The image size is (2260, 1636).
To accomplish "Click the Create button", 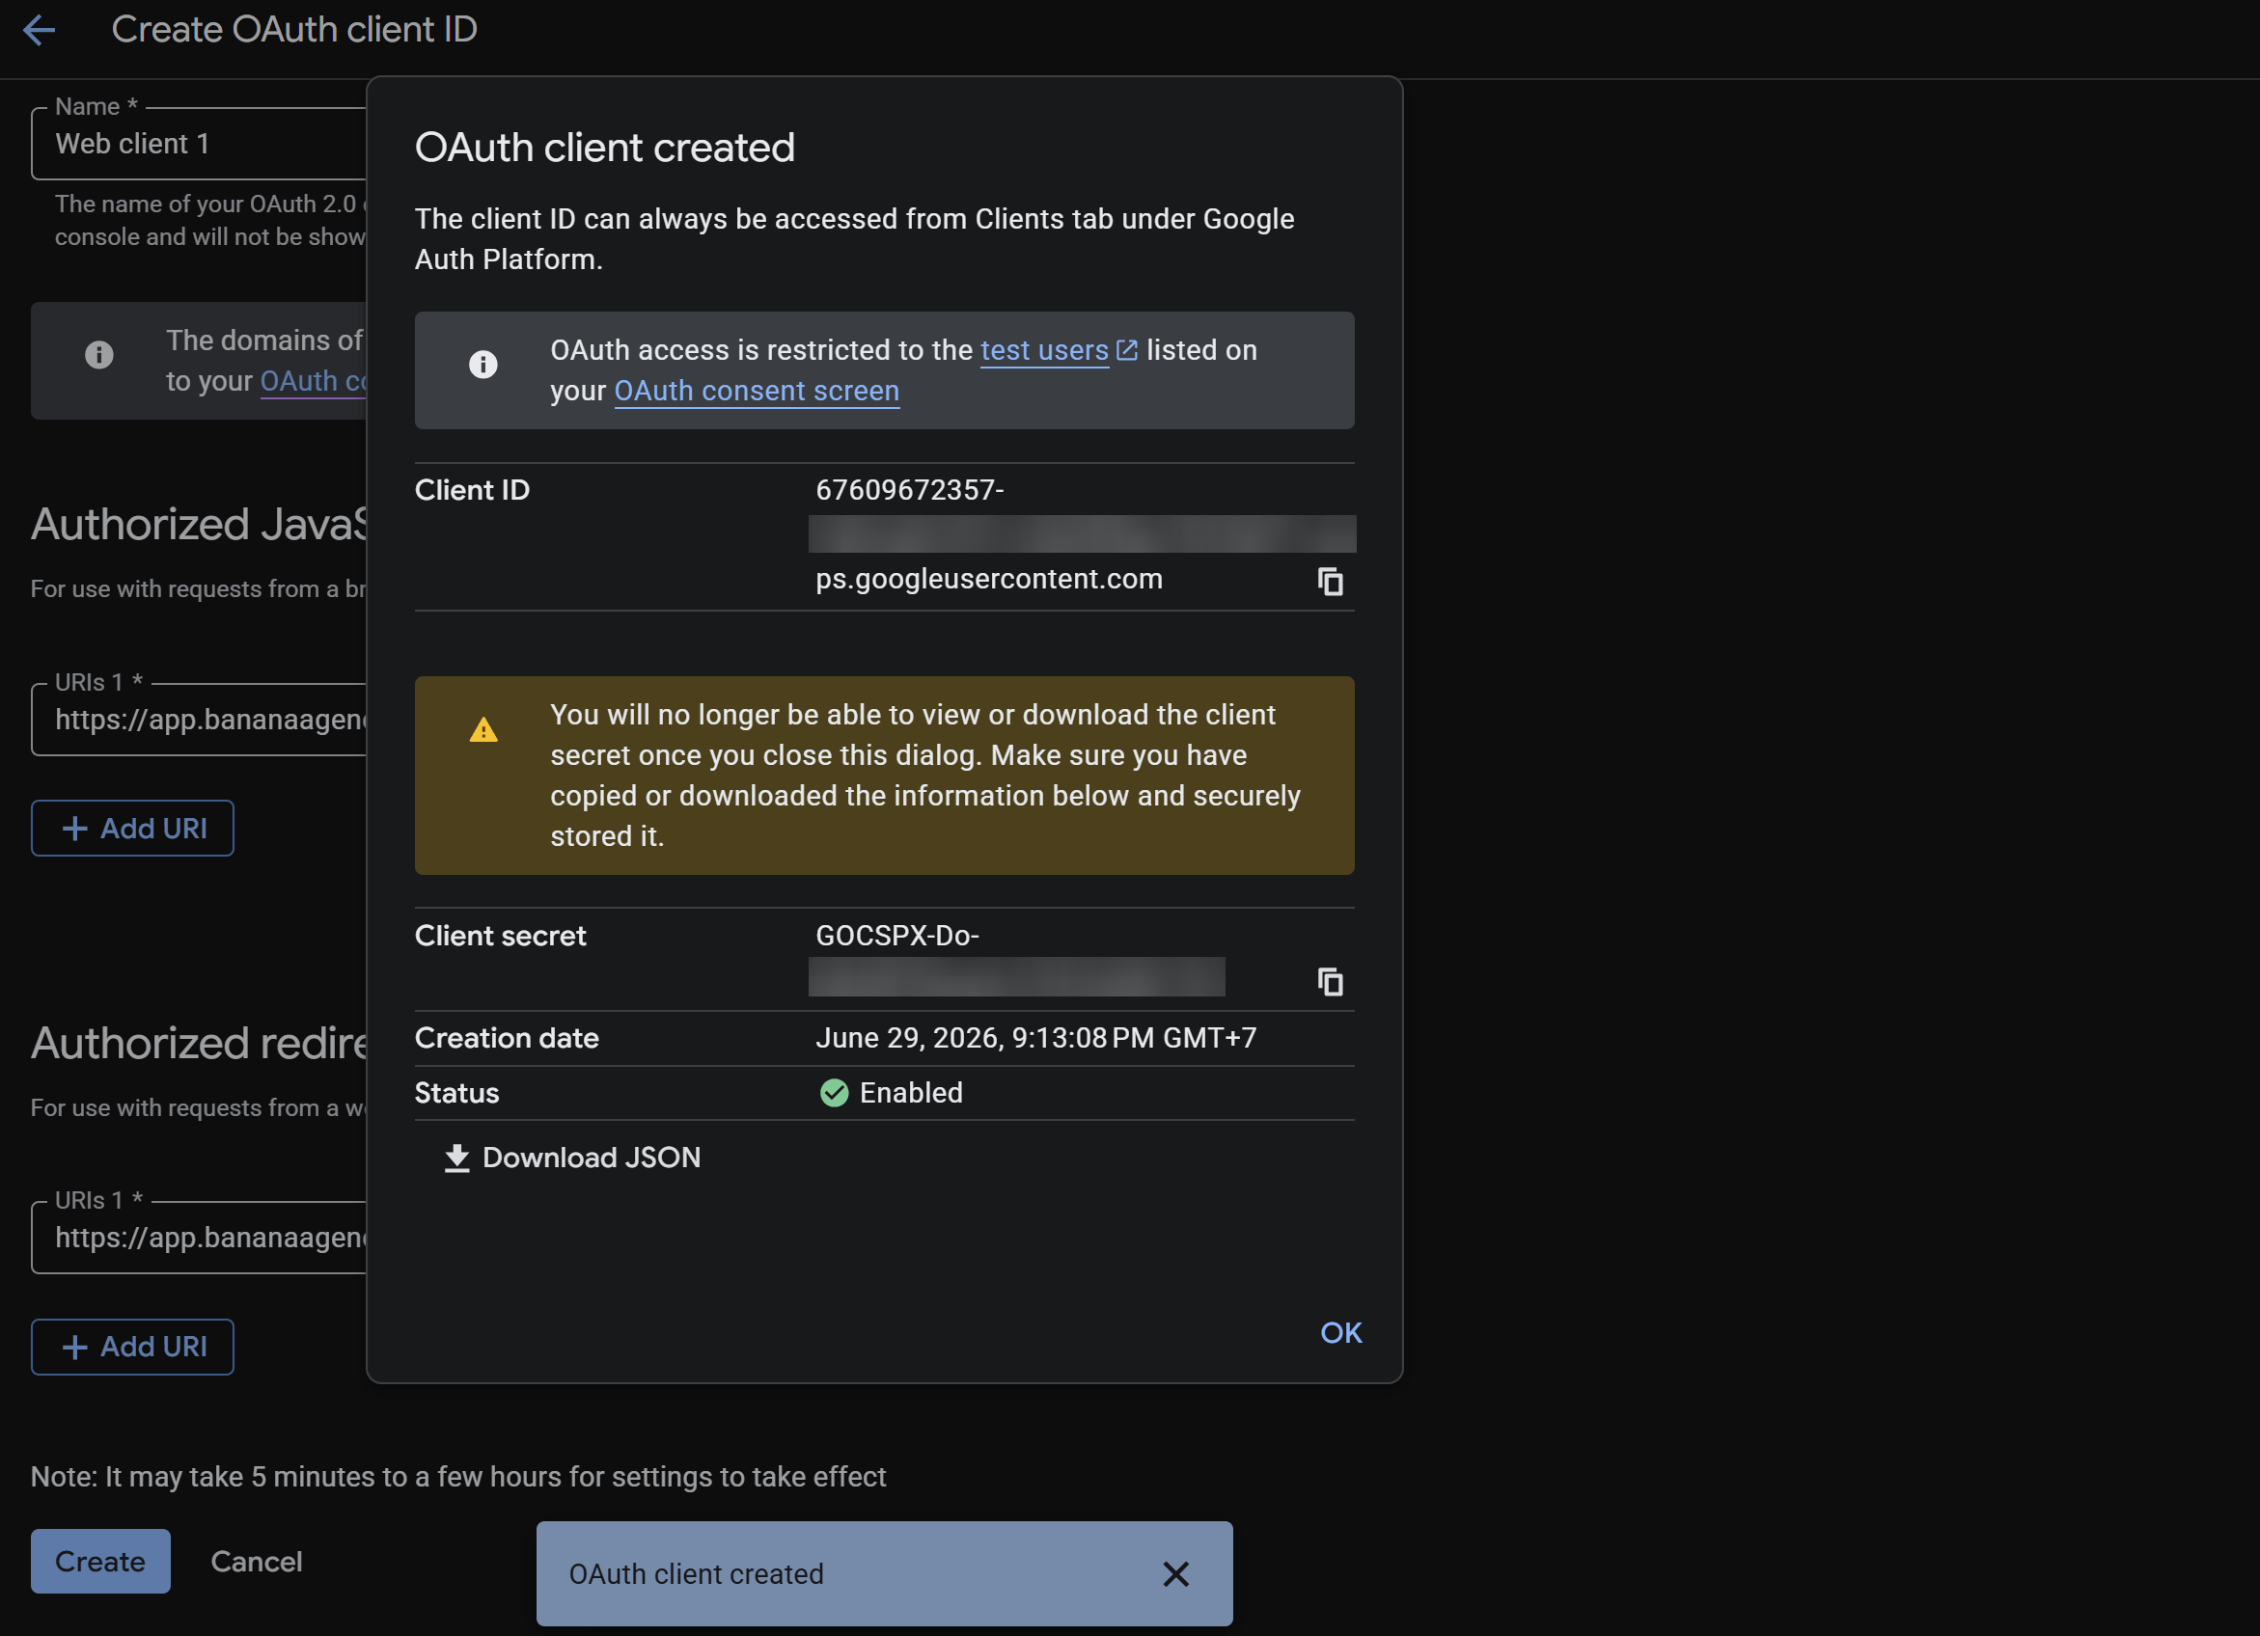I will 100,1562.
